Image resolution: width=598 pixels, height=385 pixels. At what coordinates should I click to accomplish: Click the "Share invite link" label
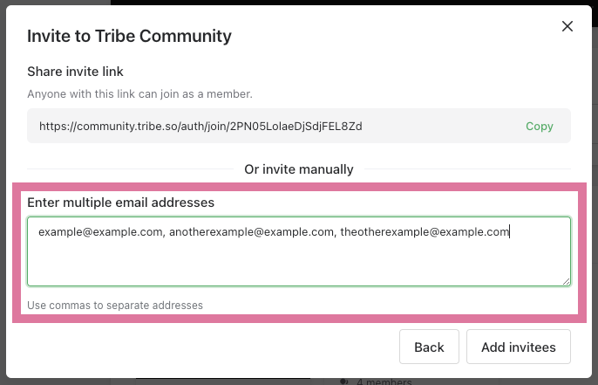pyautogui.click(x=74, y=71)
